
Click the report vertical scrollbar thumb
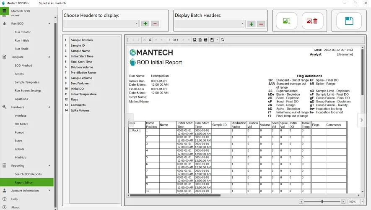pyautogui.click(x=362, y=72)
